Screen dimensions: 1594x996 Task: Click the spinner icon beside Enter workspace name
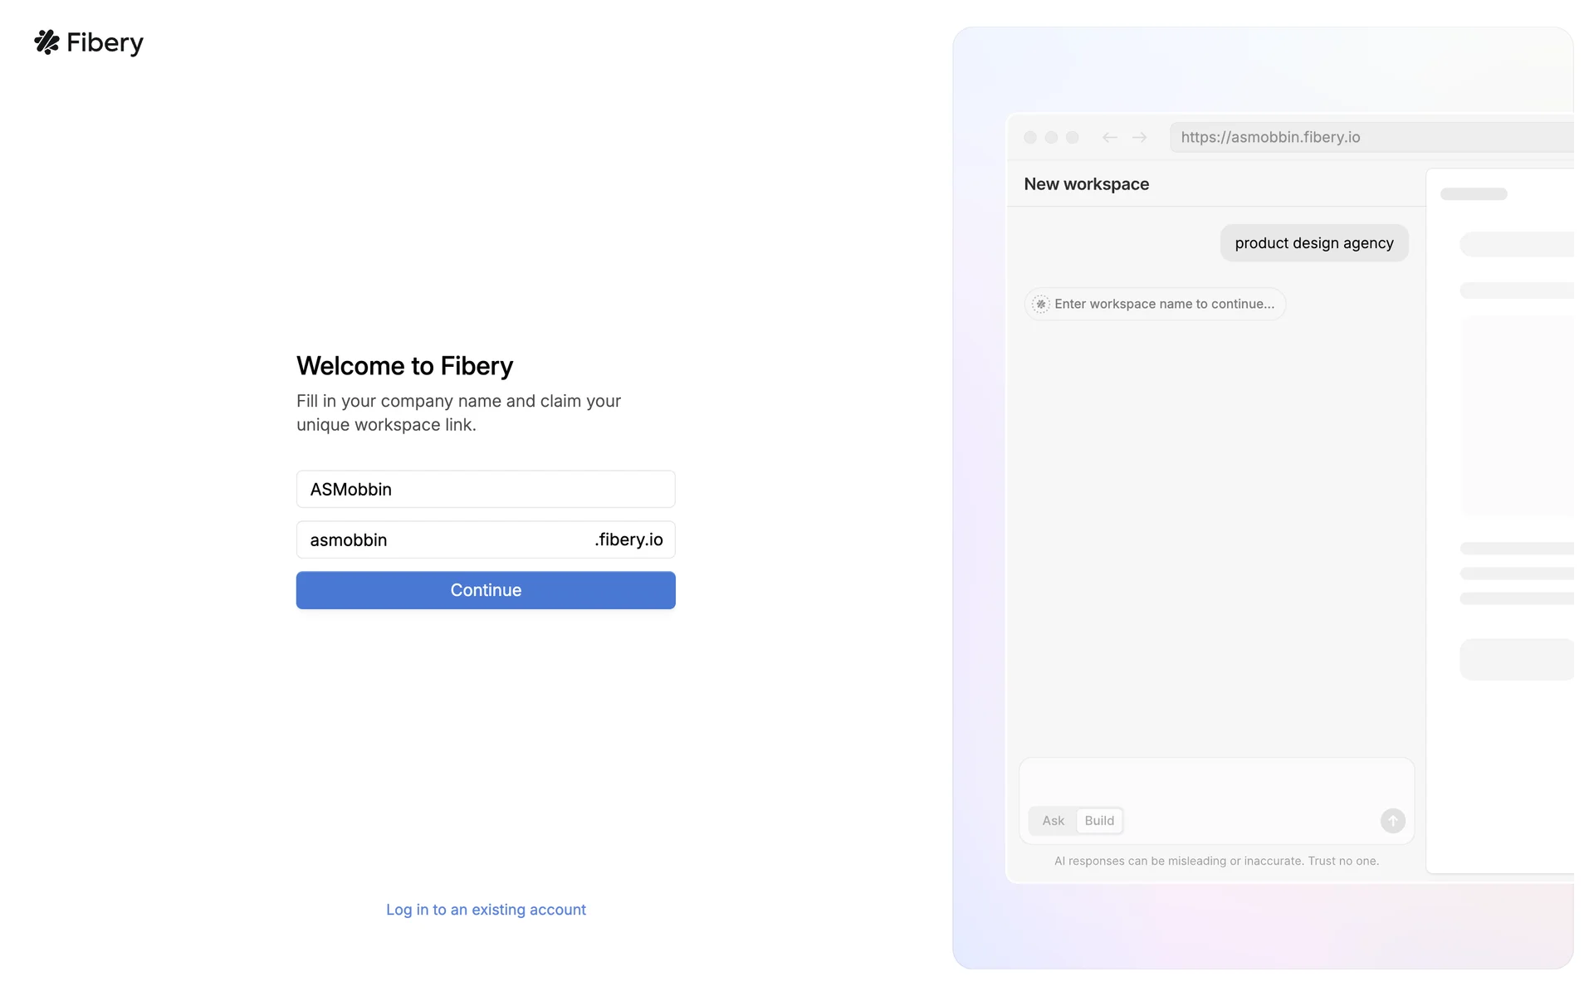pyautogui.click(x=1040, y=305)
